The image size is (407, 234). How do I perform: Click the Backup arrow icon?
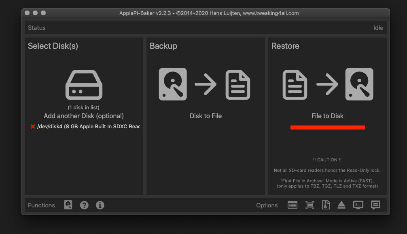click(x=206, y=84)
